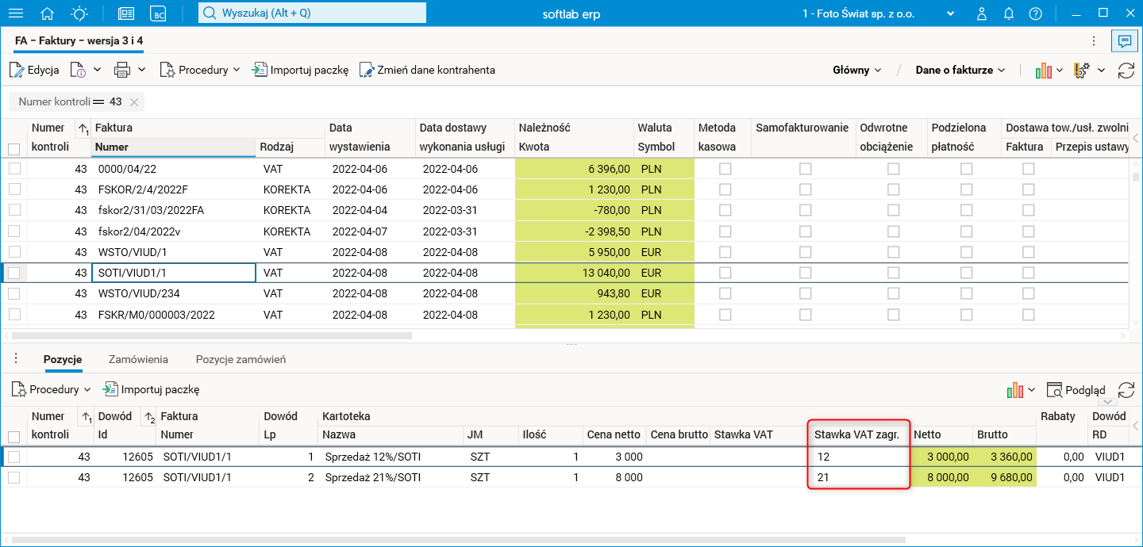Select the row checkbox for Sprzedaż 21%/SOTI
1143x547 pixels.
[x=14, y=477]
